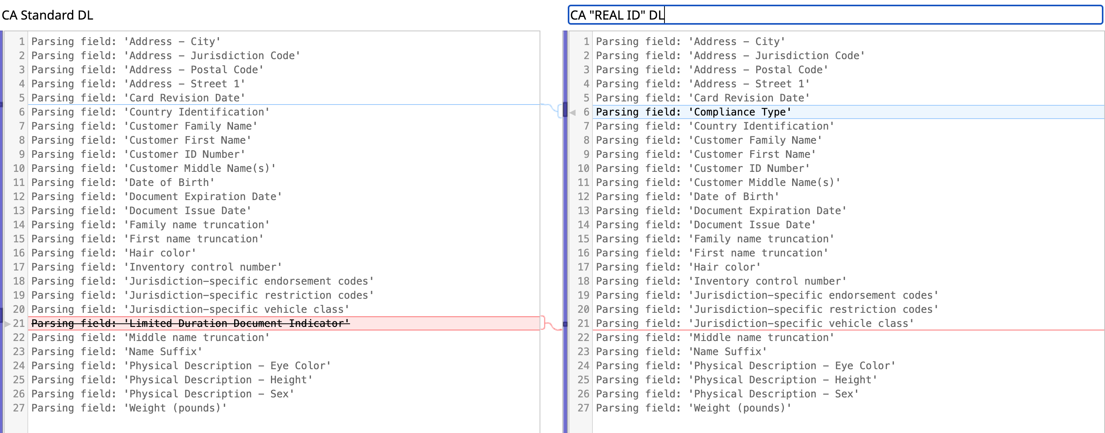Image resolution: width=1105 pixels, height=433 pixels.
Task: Click 'Hair color' line in left pane
Action: [113, 253]
